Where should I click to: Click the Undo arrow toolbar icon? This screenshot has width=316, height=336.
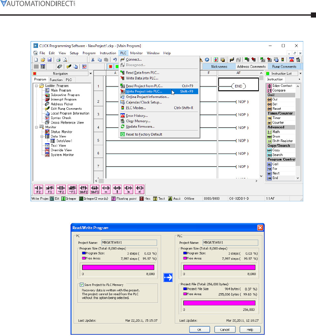pyautogui.click(x=115, y=60)
